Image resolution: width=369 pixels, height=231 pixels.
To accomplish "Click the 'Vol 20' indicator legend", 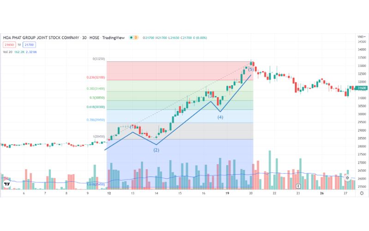I will (7, 52).
